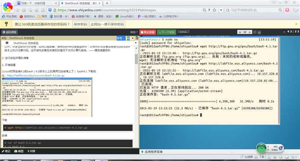The image size is (300, 161).
Task: Open the 笔记 notes button
Action: (x=6, y=151)
